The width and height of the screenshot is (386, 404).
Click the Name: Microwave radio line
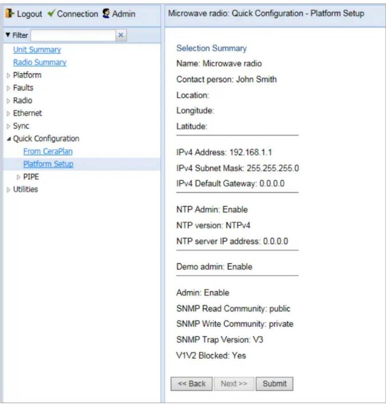pos(219,63)
